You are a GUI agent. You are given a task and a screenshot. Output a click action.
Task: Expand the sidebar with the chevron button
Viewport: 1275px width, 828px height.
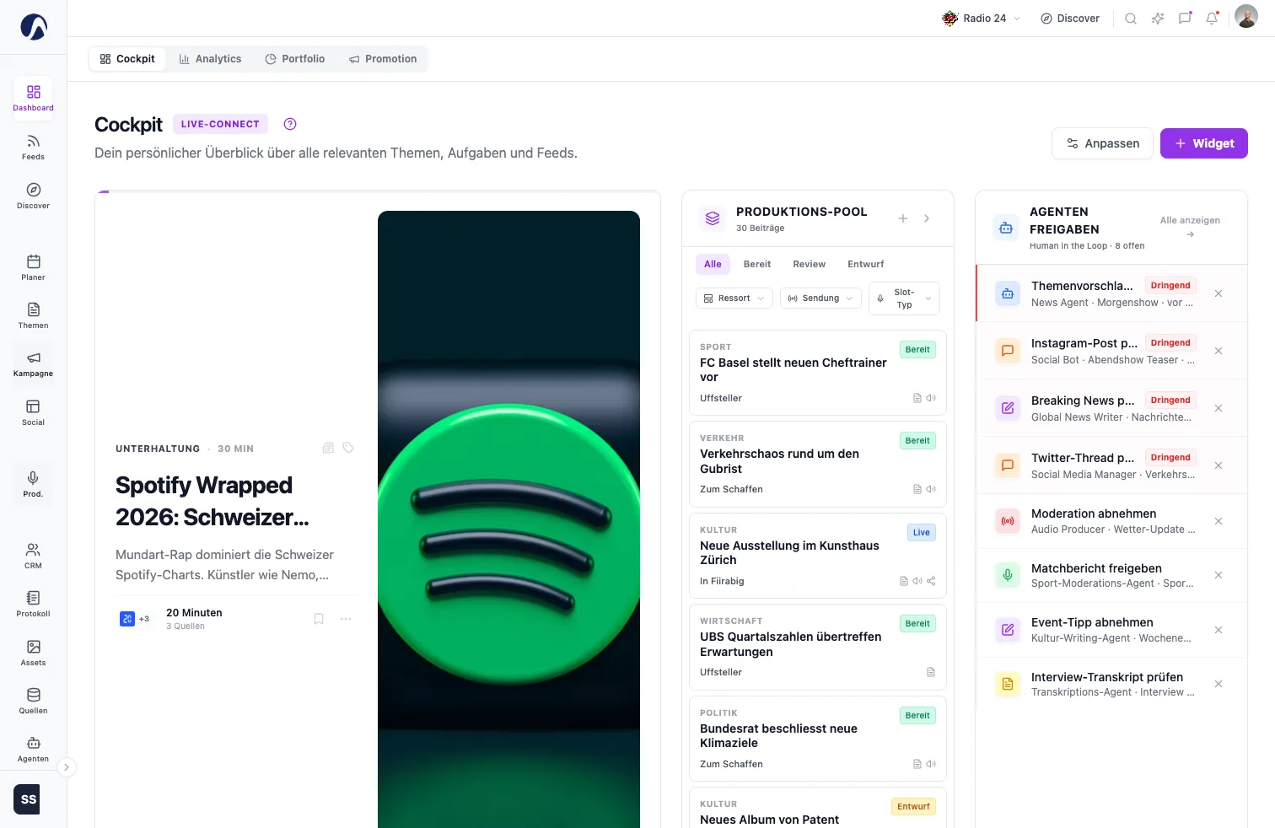tap(67, 767)
